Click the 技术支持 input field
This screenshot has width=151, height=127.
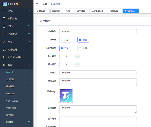[x=98, y=119]
